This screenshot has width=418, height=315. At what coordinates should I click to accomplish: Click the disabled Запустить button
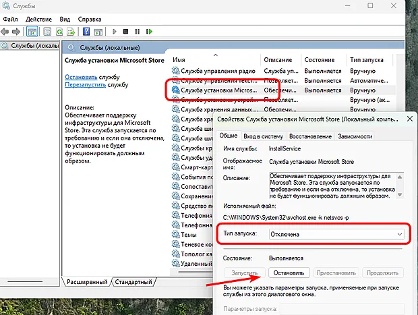click(x=245, y=273)
